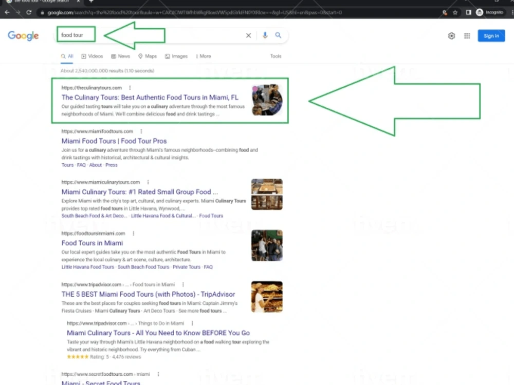This screenshot has height=385, width=514.
Task: Follow the South Beach Food Tours sitelink
Action: tap(143, 267)
